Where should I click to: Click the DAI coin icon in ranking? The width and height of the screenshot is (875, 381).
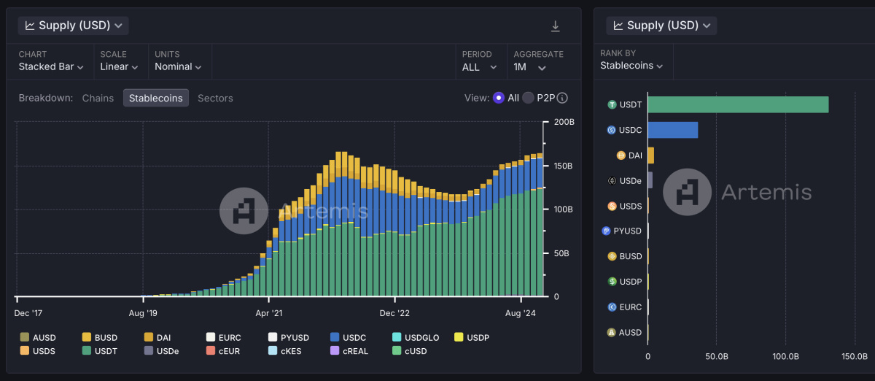621,155
